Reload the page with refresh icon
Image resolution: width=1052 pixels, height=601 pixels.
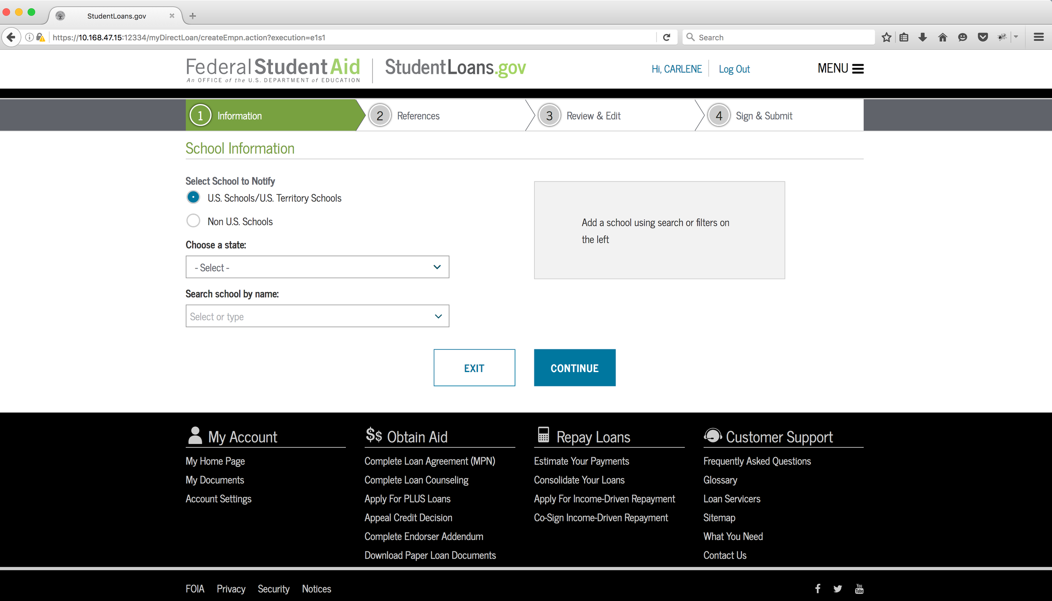pos(667,37)
